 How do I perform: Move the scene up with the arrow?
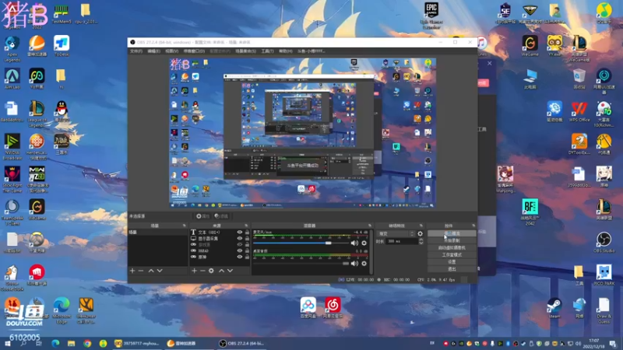pyautogui.click(x=151, y=271)
